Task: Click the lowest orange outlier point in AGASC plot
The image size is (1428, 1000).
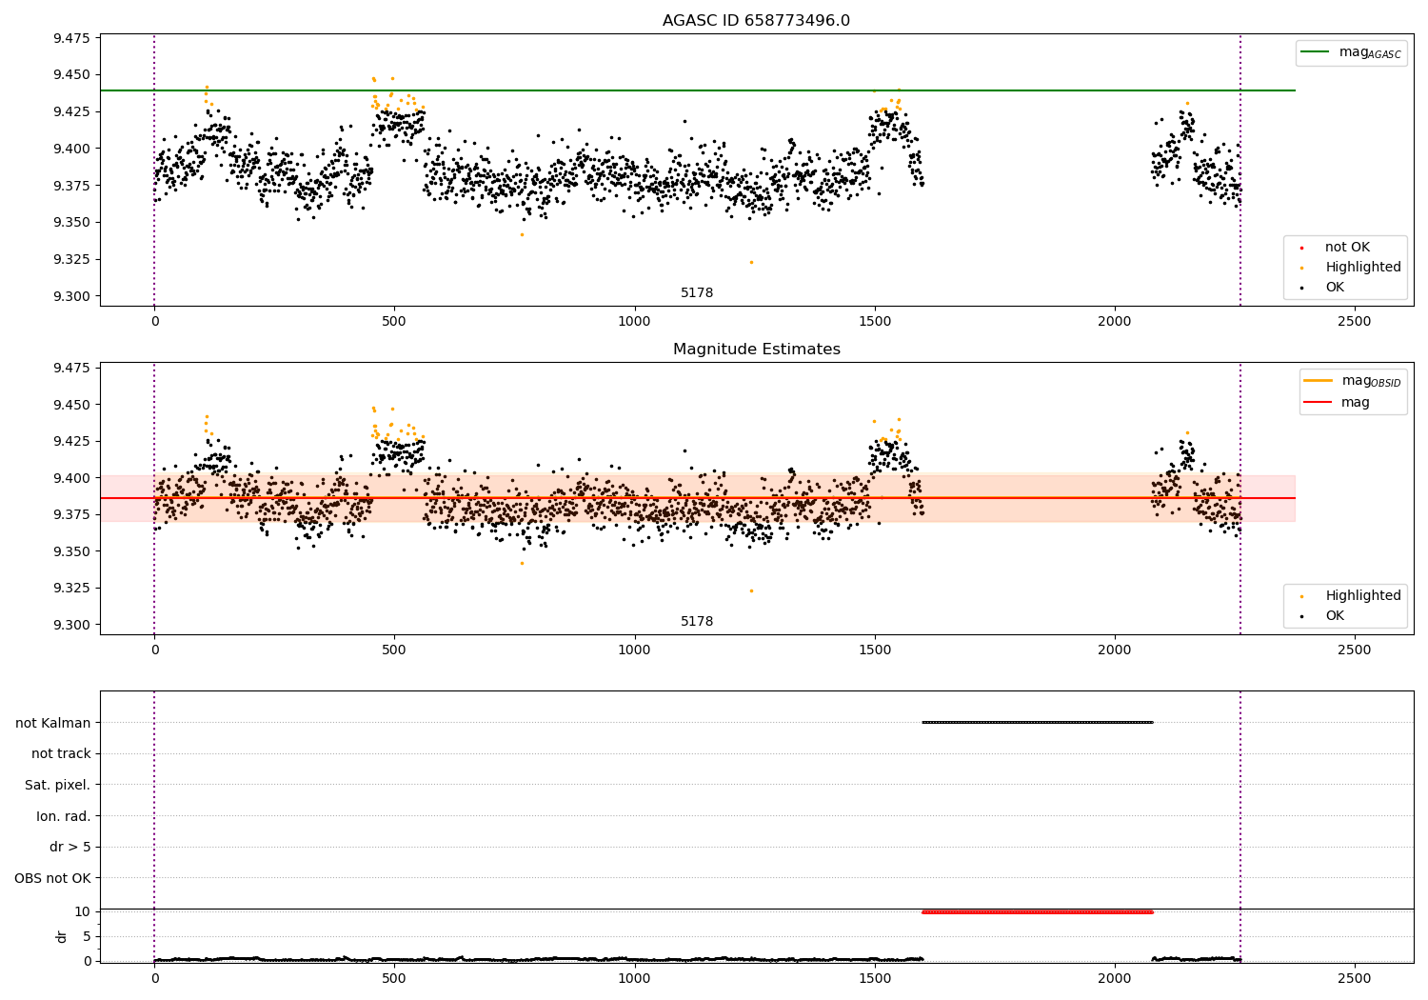Action: pyautogui.click(x=751, y=262)
